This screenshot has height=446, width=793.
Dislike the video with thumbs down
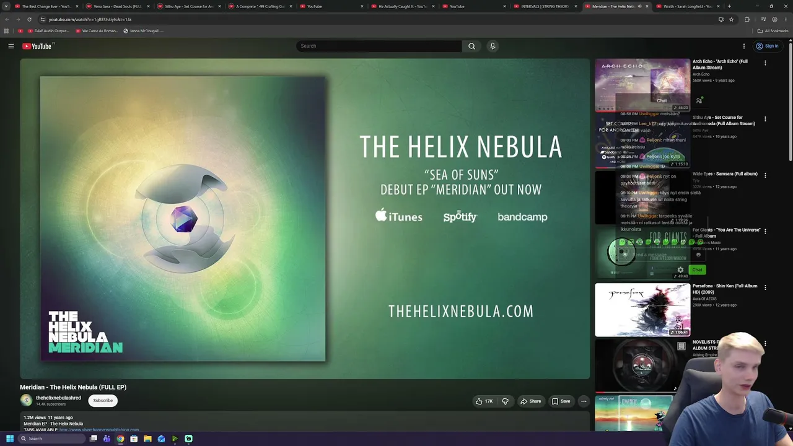click(506, 401)
